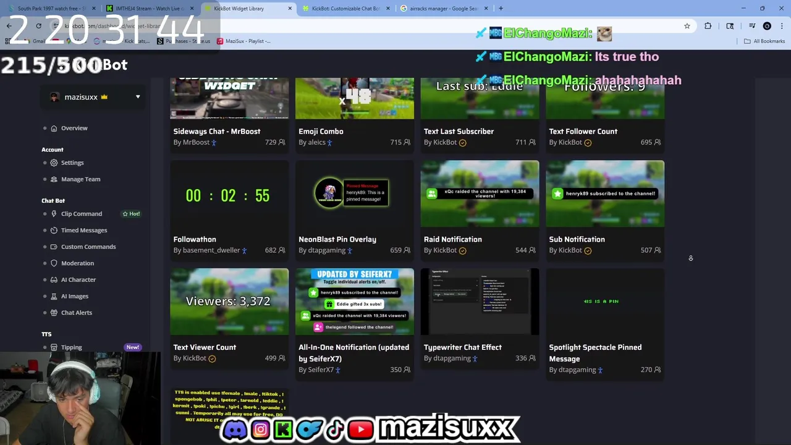791x445 pixels.
Task: Click the 544 user count on Raid Notification
Action: point(521,250)
